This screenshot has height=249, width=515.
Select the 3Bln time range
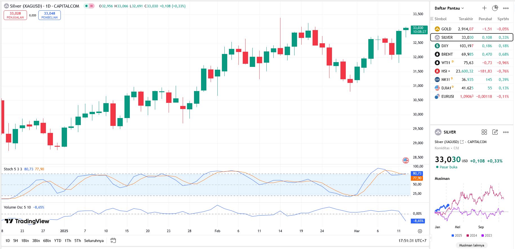point(36,241)
